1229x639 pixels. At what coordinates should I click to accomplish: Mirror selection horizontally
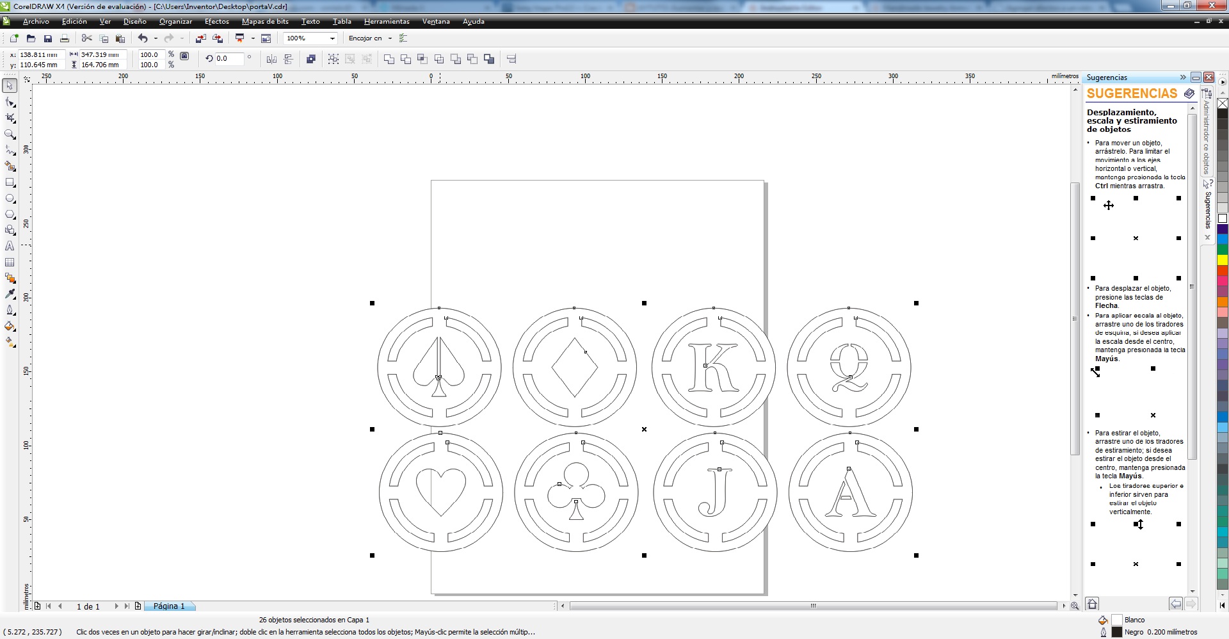point(271,59)
